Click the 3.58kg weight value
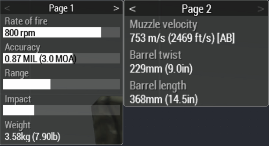The height and width of the screenshot is (146, 269). (32, 137)
